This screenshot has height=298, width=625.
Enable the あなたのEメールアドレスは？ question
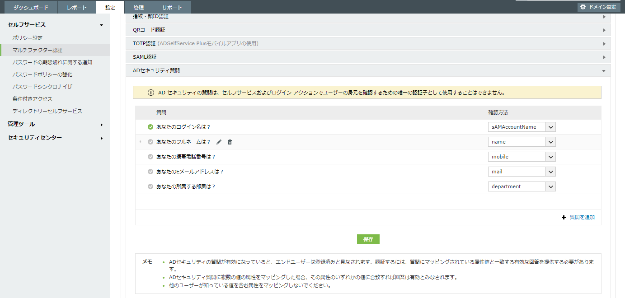[150, 172]
